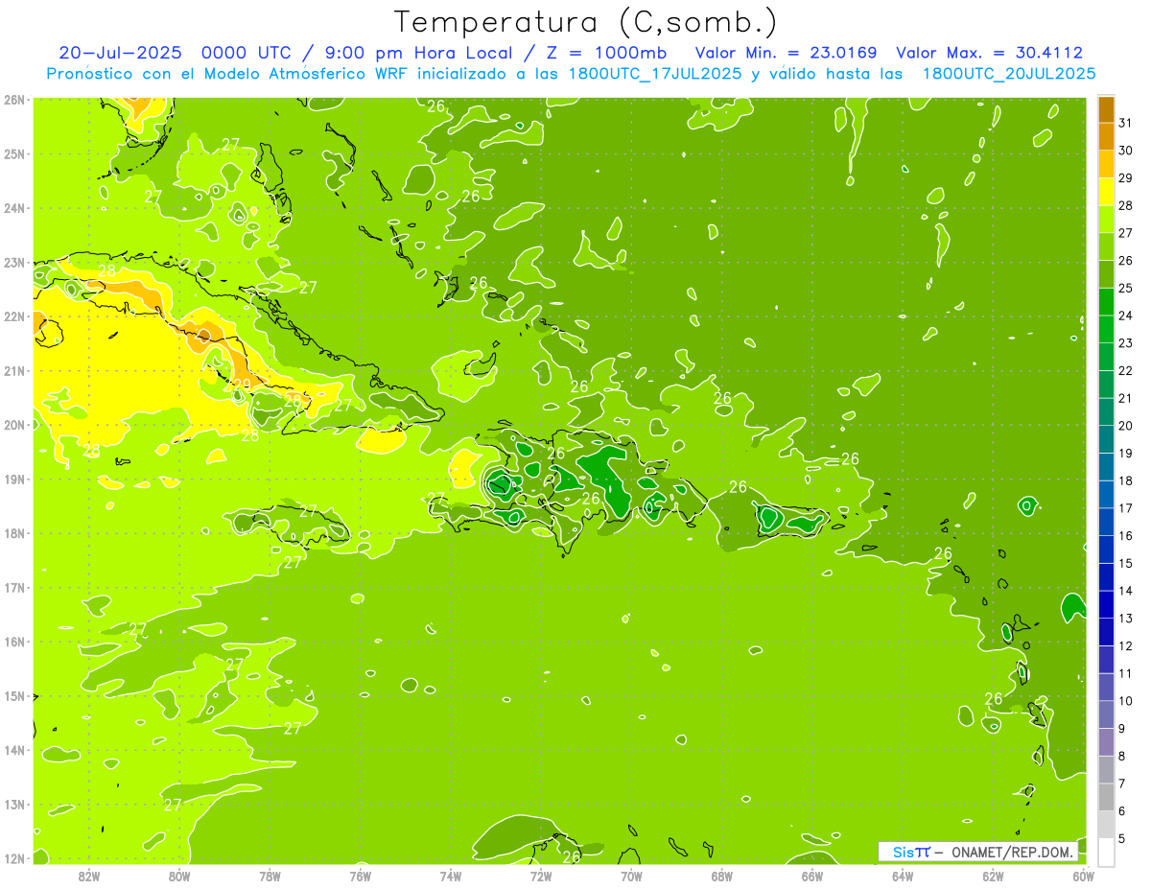
Task: Click the 62W longitude axis label
Action: (x=993, y=875)
